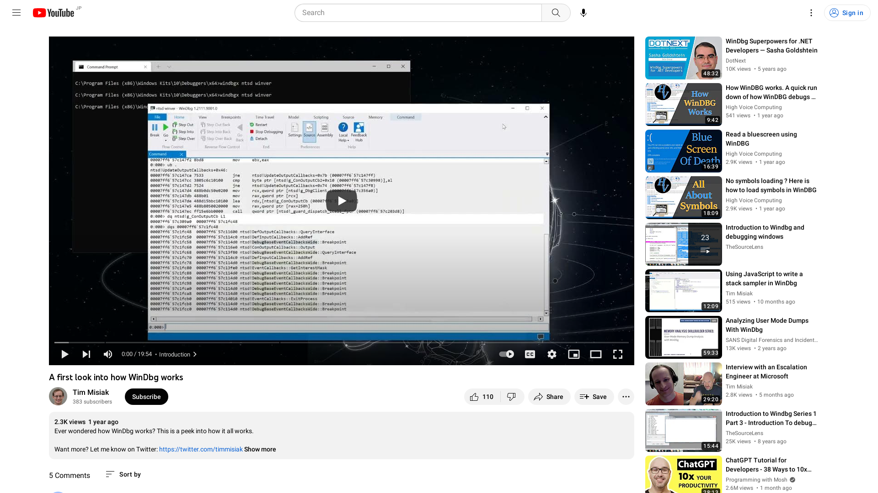Click video title A first look into WinDbg
The height and width of the screenshot is (493, 878).
click(116, 378)
